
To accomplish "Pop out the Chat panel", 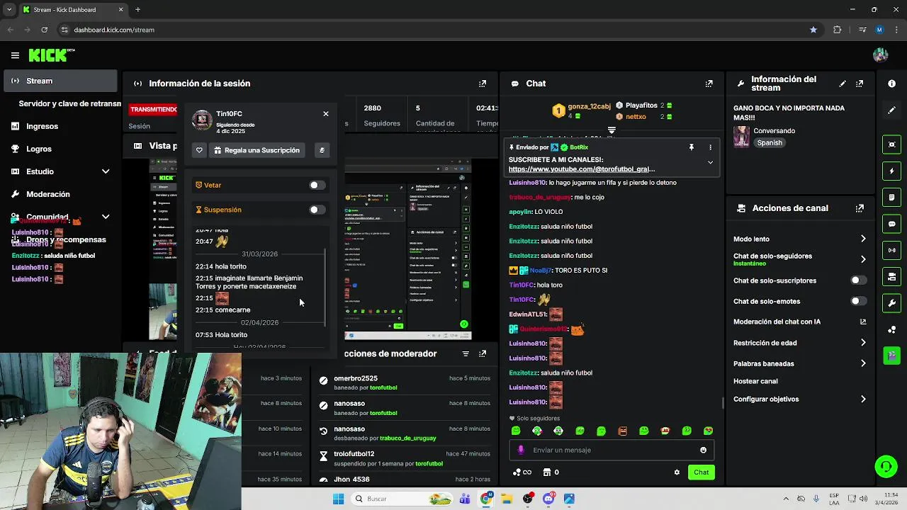I will (709, 84).
